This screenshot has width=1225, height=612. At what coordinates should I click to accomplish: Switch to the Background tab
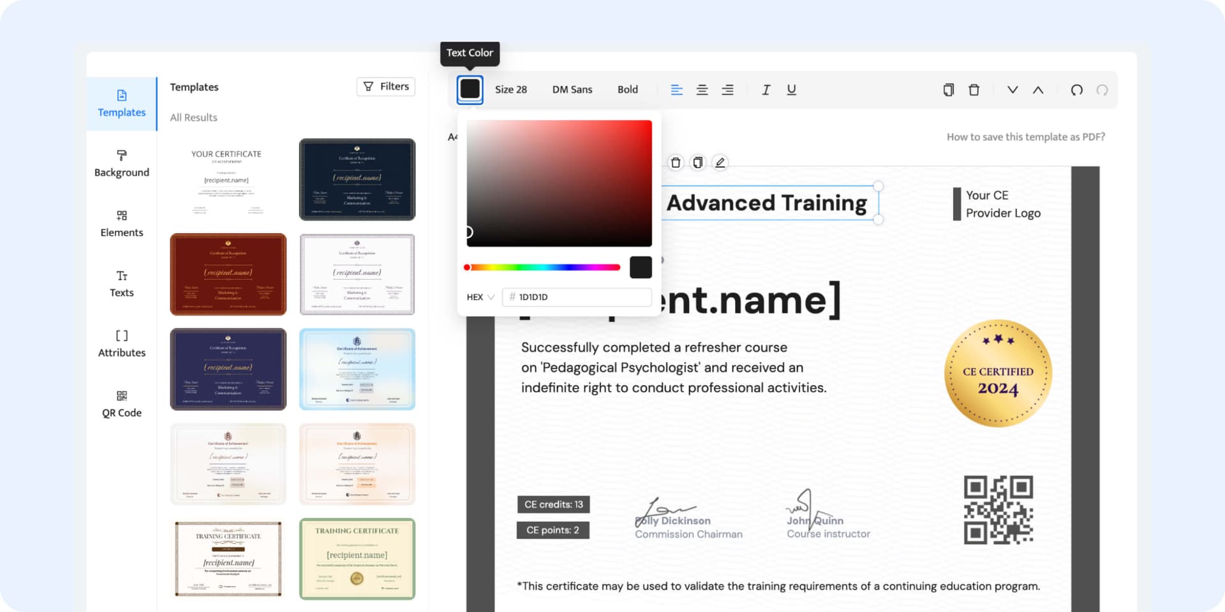point(121,164)
